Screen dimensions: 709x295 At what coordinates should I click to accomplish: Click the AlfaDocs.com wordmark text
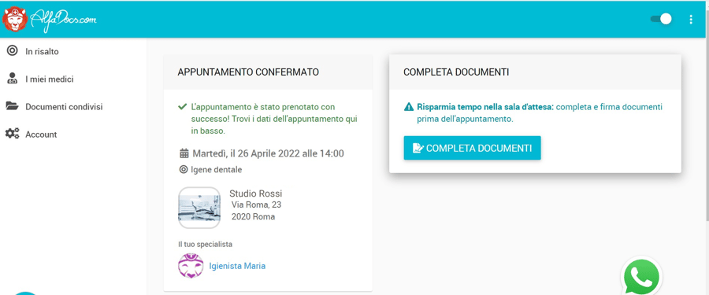tap(63, 19)
